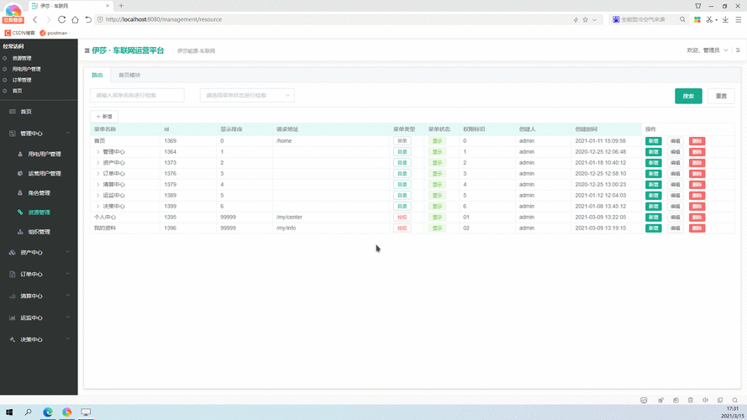Click the green 搜索 button
This screenshot has height=420, width=747.
pos(688,96)
